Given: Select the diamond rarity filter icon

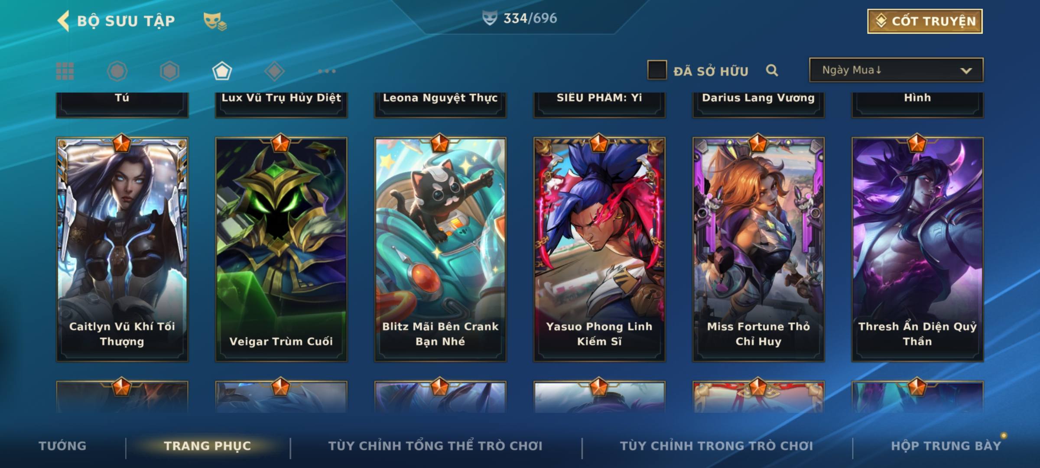Looking at the screenshot, I should click(274, 71).
